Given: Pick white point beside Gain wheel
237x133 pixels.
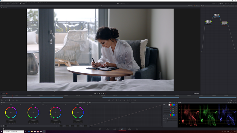Looking at the screenshot, I should pyautogui.click(x=46, y=105).
